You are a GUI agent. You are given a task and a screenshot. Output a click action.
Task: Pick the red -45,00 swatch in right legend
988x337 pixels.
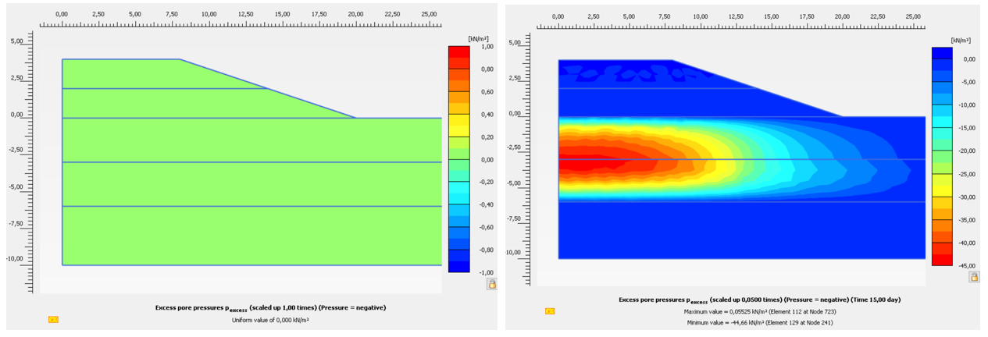(942, 259)
